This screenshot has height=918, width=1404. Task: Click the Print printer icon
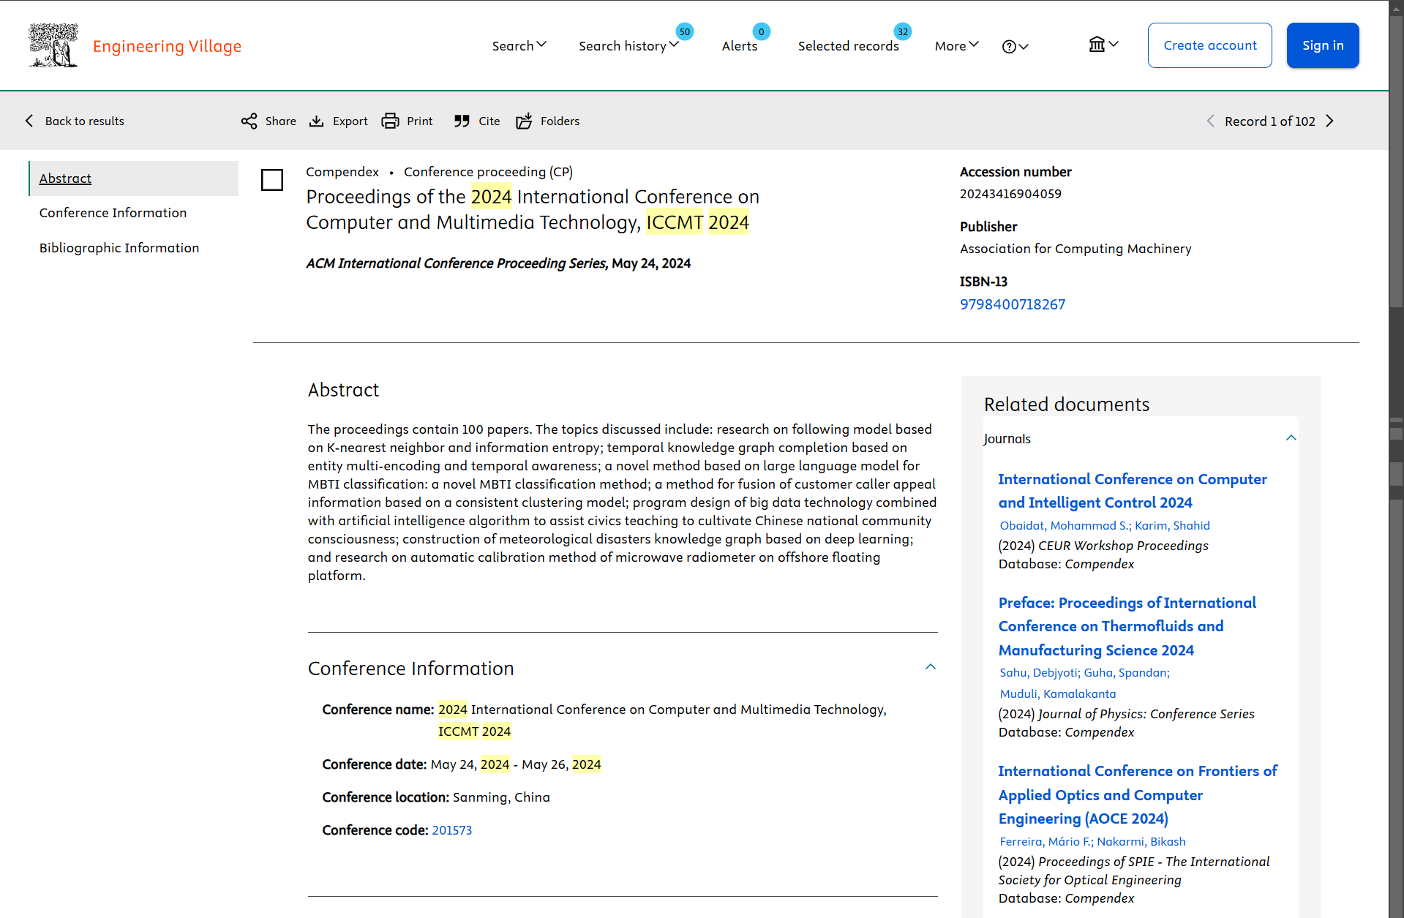coord(391,121)
